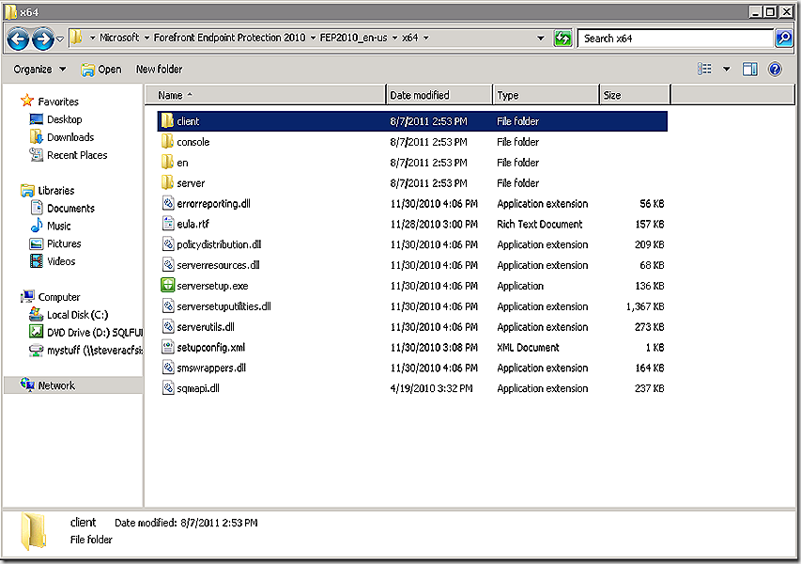The width and height of the screenshot is (801, 564).
Task: Open the recent pages dropdown beside Forward
Action: click(x=60, y=39)
